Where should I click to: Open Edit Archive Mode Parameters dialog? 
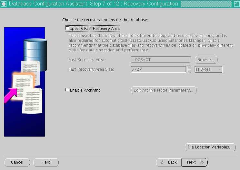164,90
